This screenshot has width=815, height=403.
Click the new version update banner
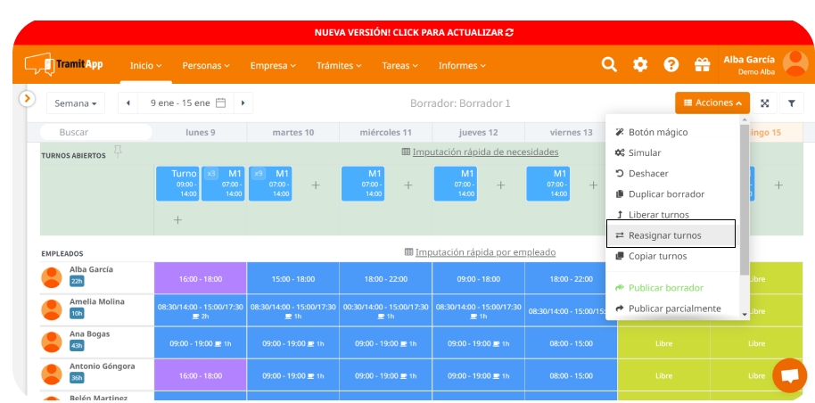click(414, 32)
